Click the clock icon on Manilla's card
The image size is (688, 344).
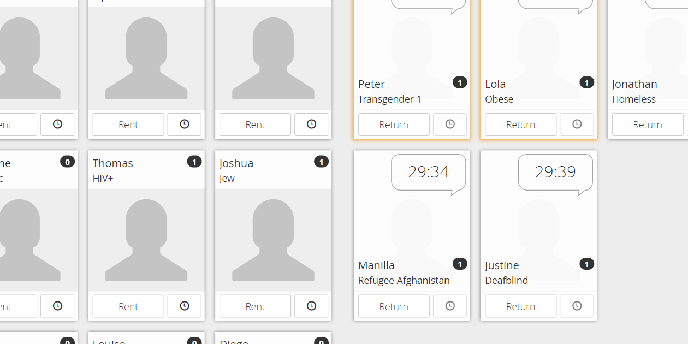click(450, 306)
